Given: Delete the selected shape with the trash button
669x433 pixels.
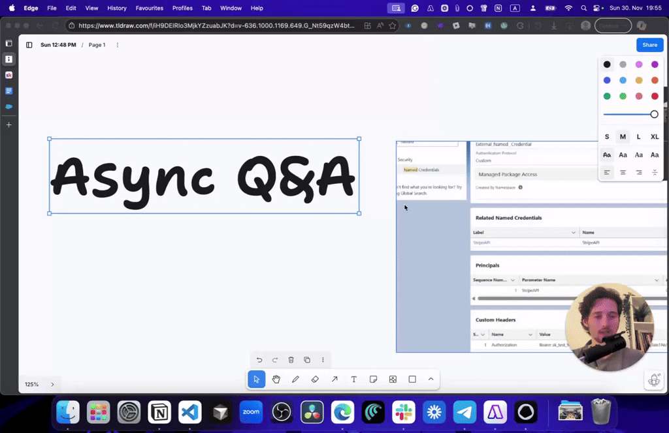Looking at the screenshot, I should pyautogui.click(x=291, y=359).
